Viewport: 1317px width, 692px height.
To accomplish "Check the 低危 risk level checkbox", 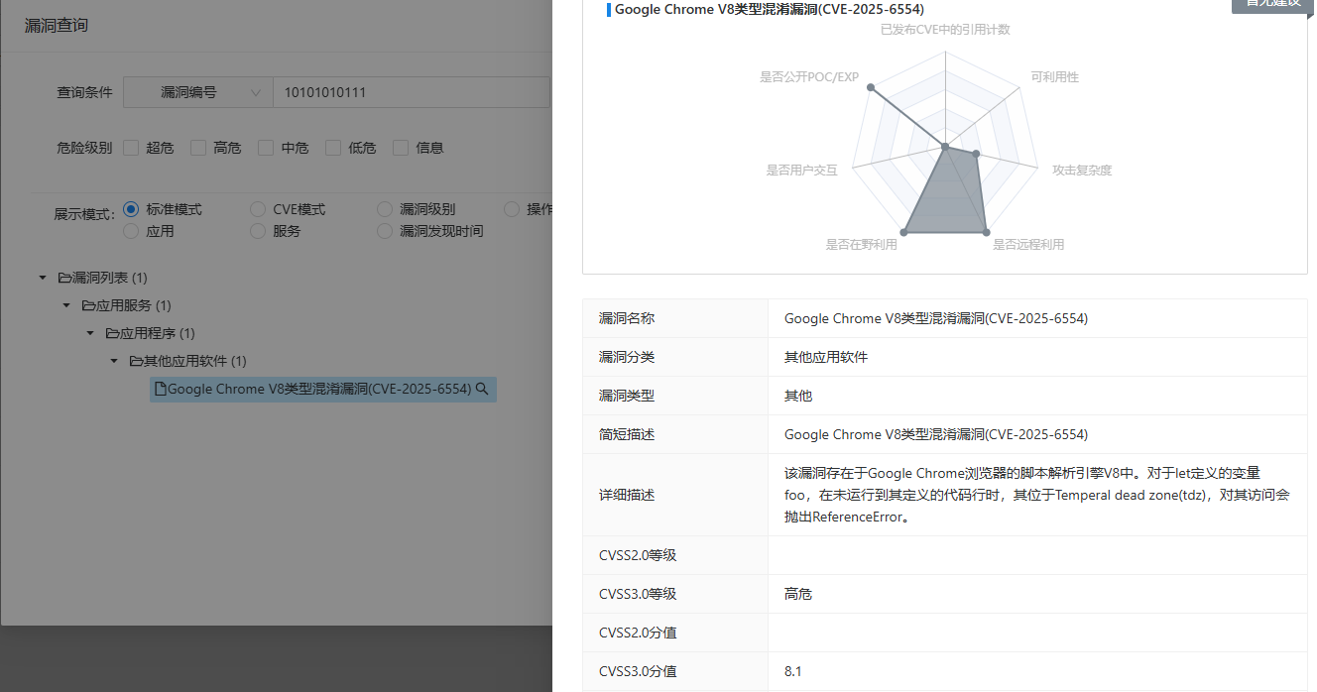I will point(333,147).
